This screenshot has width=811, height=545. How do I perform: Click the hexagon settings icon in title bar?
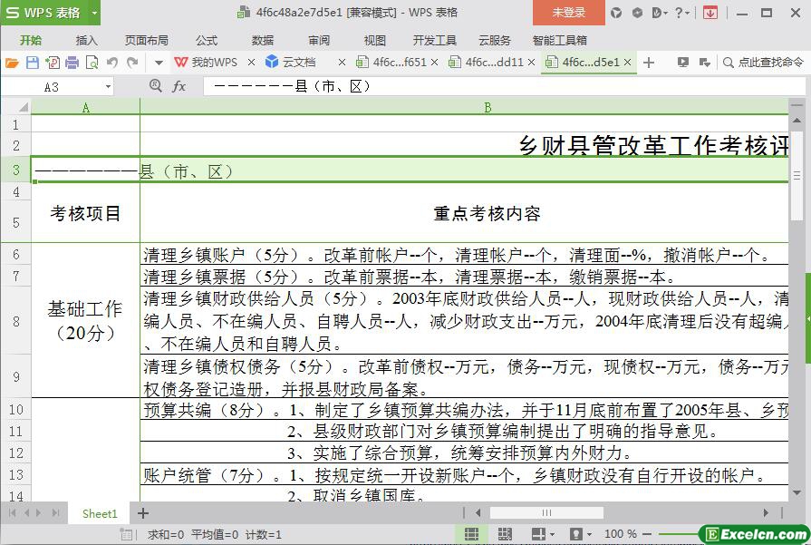pyautogui.click(x=637, y=13)
